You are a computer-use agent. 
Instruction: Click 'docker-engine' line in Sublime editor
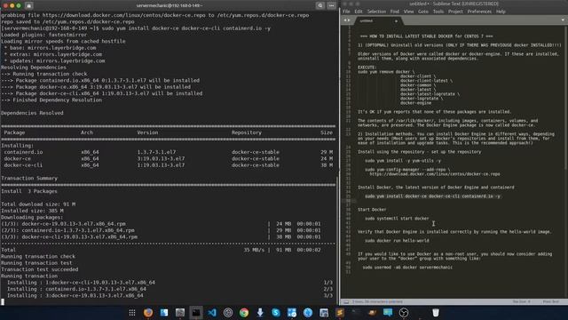(415, 103)
